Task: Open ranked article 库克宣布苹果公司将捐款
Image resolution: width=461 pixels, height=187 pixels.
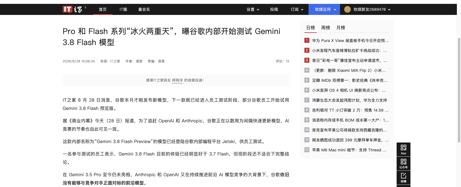Action: click(349, 130)
